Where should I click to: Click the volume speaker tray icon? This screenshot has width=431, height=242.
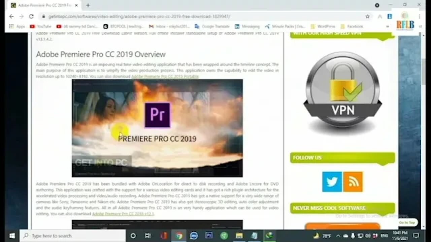[368, 236]
